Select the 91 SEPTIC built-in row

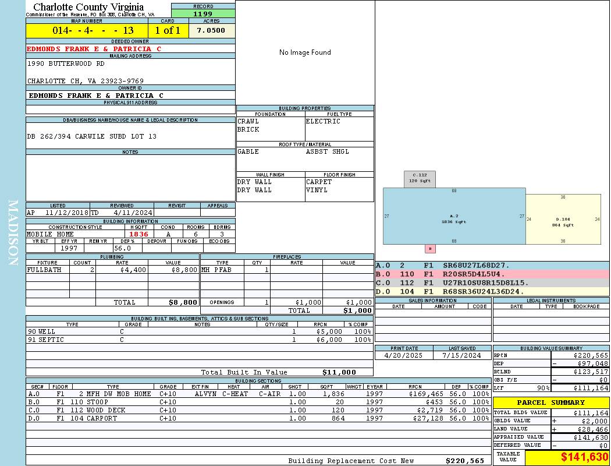click(x=200, y=340)
